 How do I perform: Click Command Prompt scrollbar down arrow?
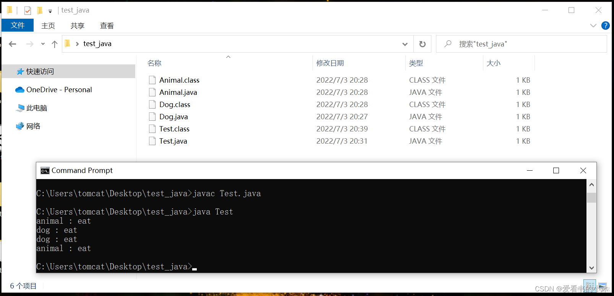[x=591, y=268]
